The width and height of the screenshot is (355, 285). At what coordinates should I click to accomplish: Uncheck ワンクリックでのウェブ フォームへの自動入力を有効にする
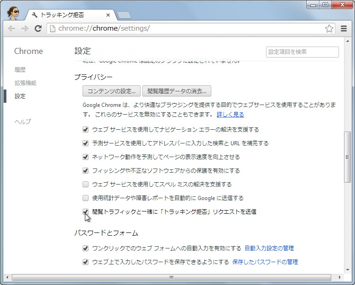[x=85, y=248]
